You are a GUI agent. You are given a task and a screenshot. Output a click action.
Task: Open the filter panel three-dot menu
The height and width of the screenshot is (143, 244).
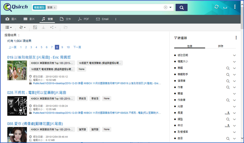[236, 38]
